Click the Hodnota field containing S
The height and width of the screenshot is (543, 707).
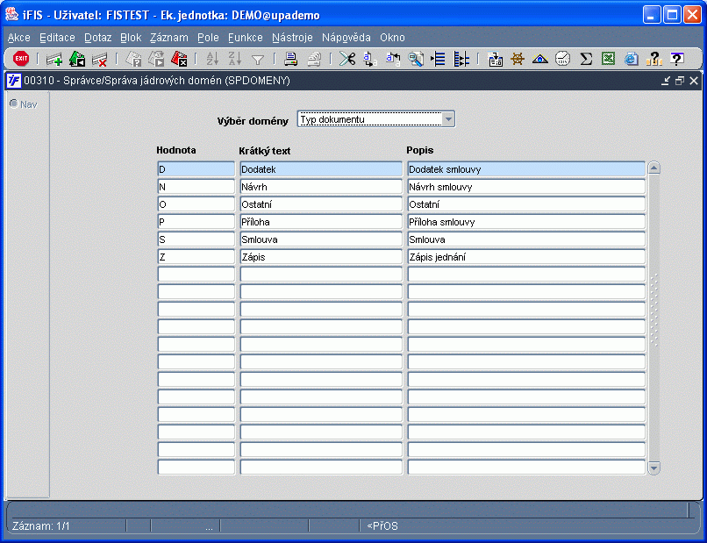[x=196, y=239]
